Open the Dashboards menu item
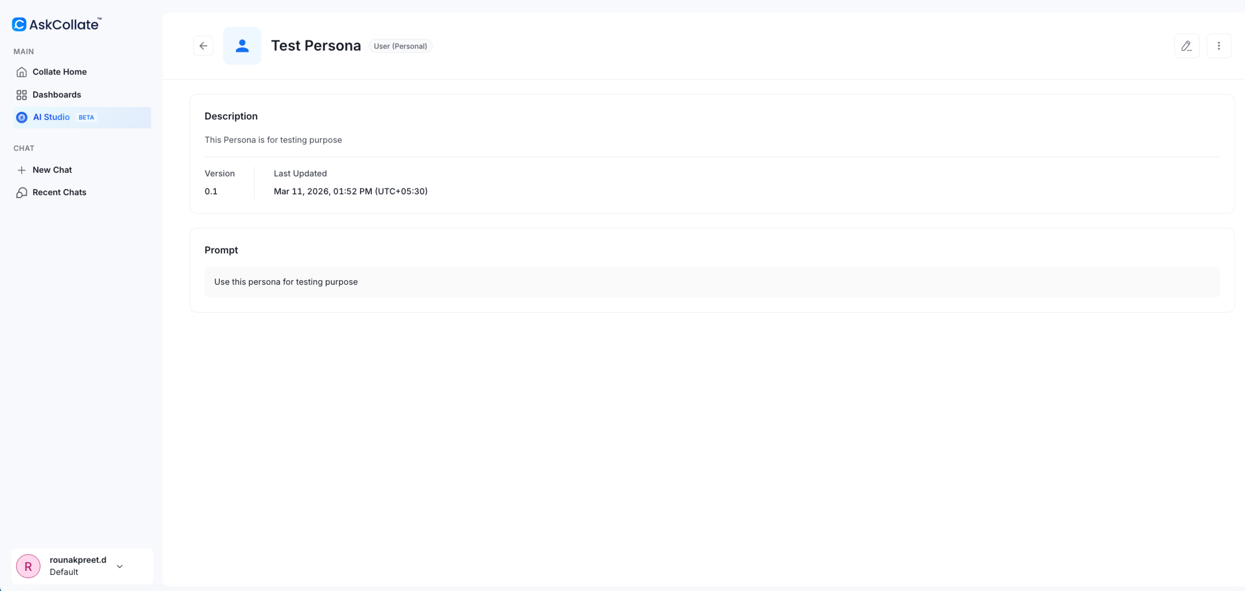Viewport: 1245px width, 591px height. 57,95
